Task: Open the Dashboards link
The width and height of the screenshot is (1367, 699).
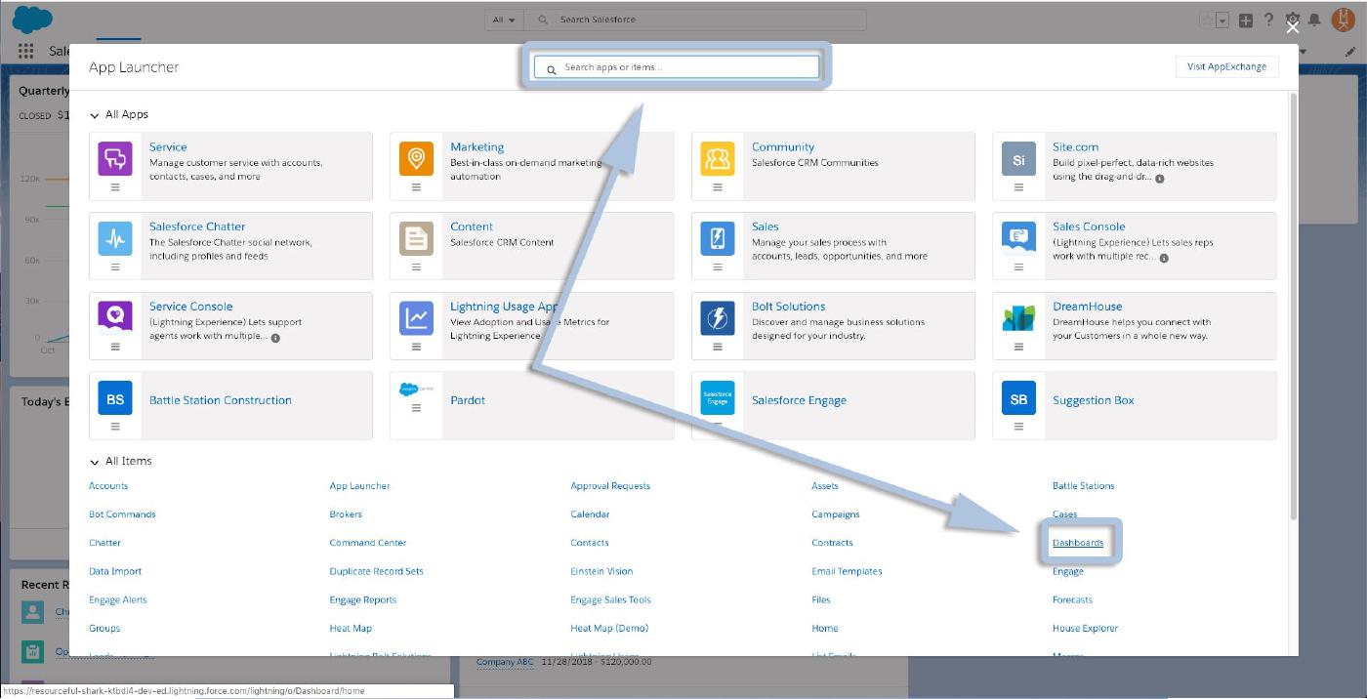Action: click(x=1078, y=543)
